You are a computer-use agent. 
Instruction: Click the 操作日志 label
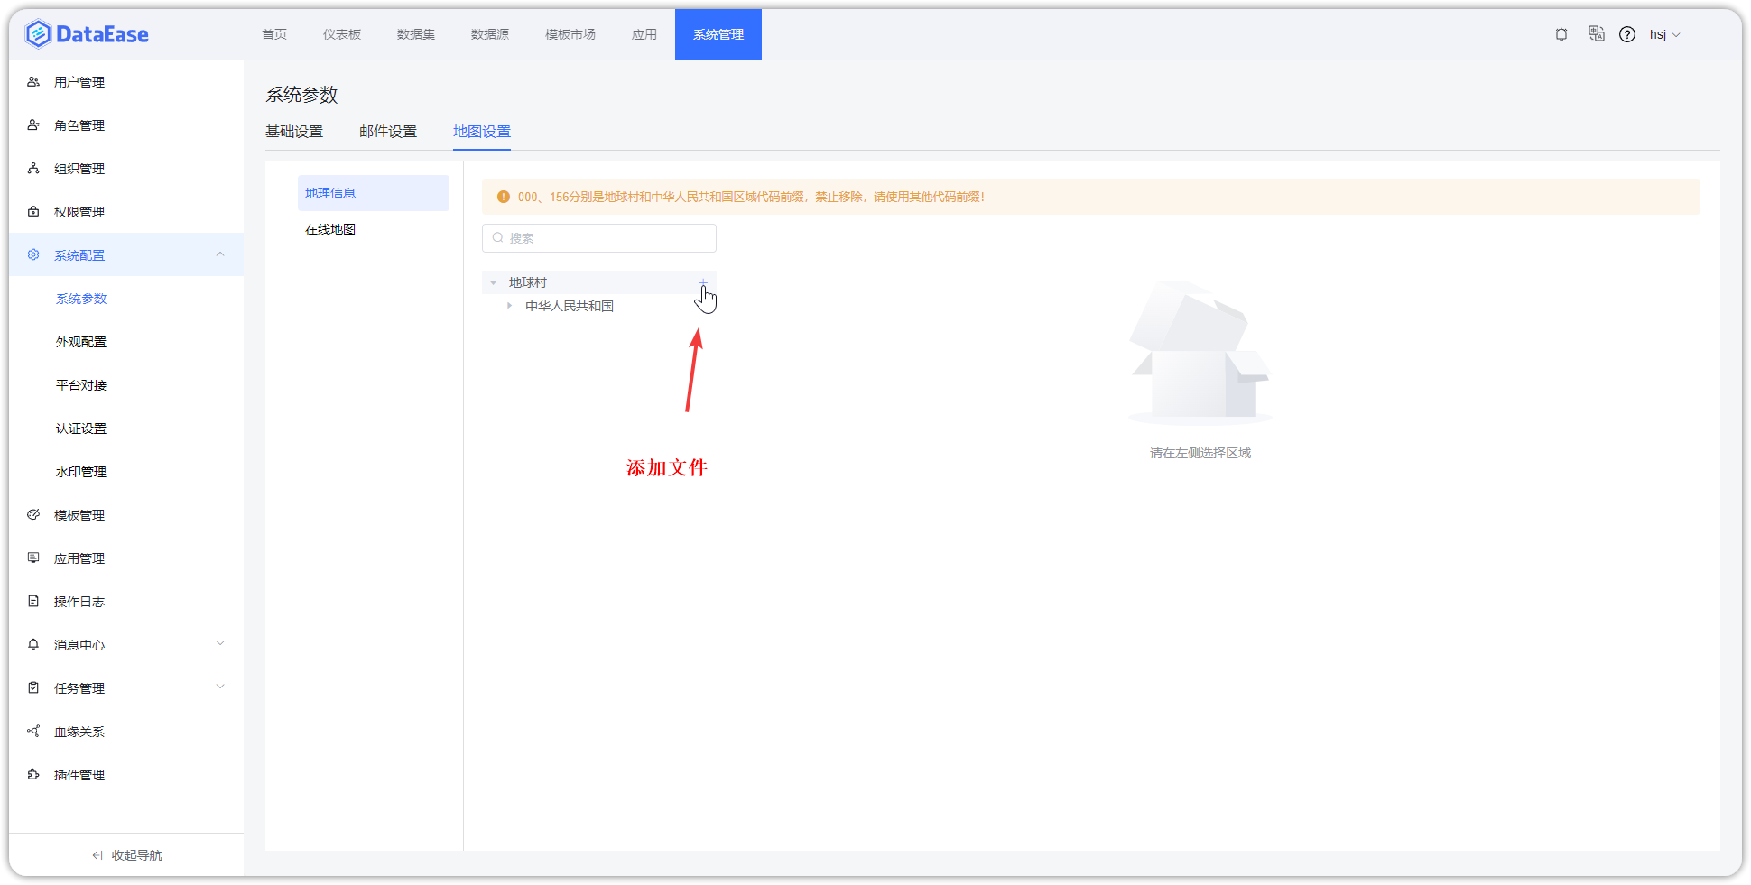79,602
